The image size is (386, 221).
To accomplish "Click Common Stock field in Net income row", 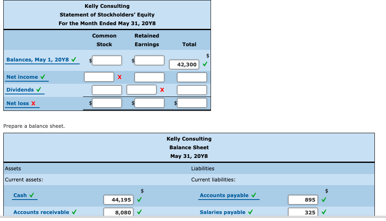I will 99,77.
